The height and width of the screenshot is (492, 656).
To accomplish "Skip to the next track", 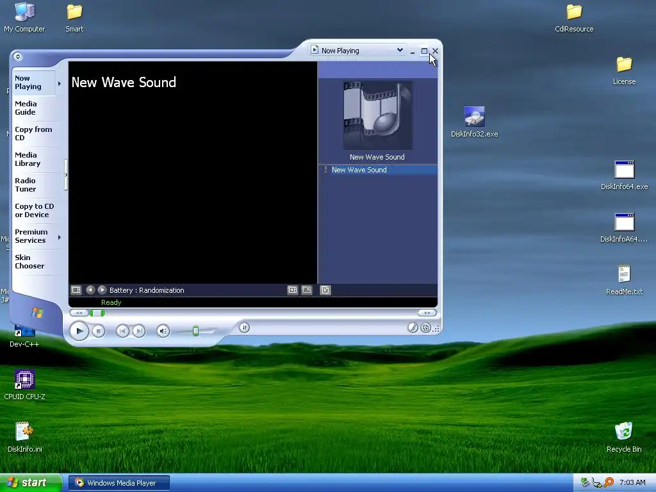I will click(x=139, y=331).
